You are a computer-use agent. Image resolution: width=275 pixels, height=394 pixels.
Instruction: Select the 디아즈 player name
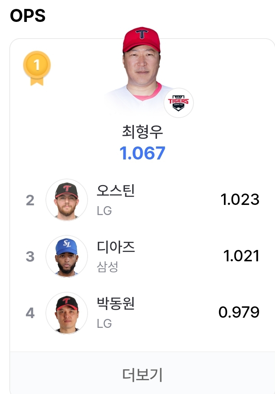tap(116, 247)
